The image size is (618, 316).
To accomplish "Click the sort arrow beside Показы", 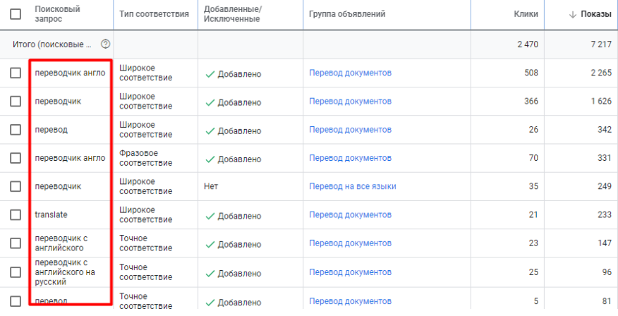I will 572,14.
